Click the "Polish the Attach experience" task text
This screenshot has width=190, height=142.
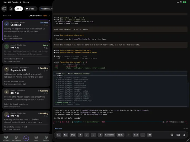[16, 104]
